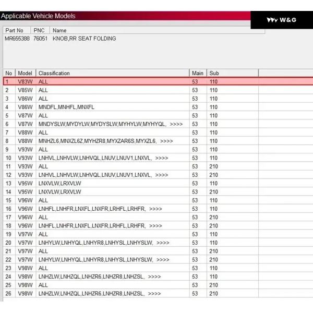Expand the >>>> in row 26 classification

[x=154, y=294]
